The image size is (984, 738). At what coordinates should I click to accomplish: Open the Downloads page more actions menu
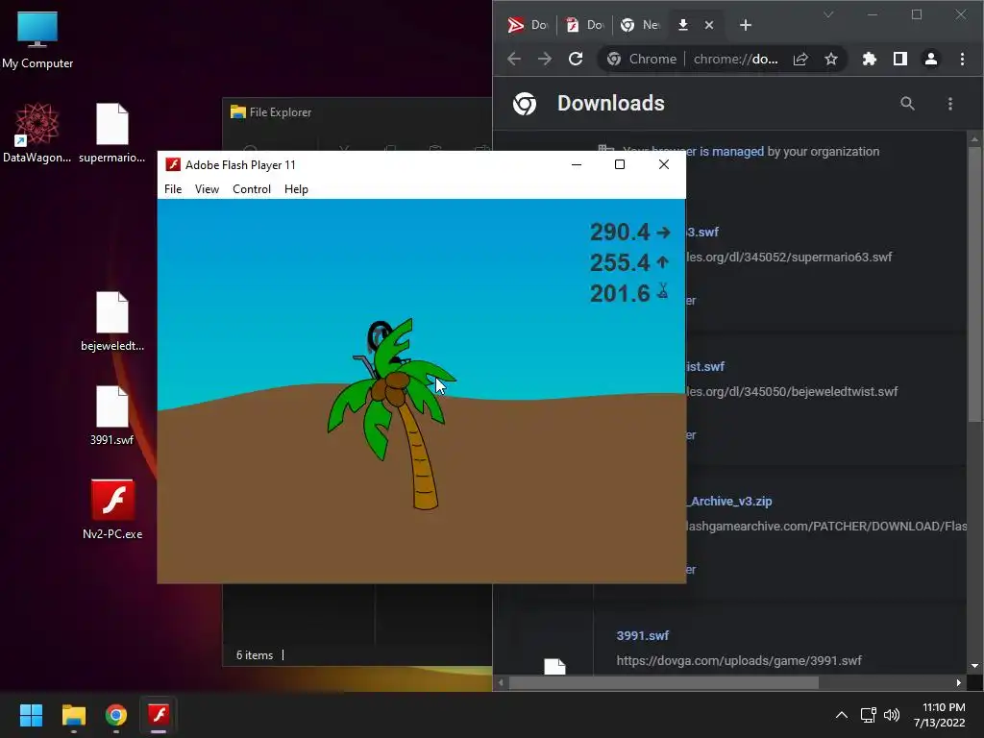950,104
